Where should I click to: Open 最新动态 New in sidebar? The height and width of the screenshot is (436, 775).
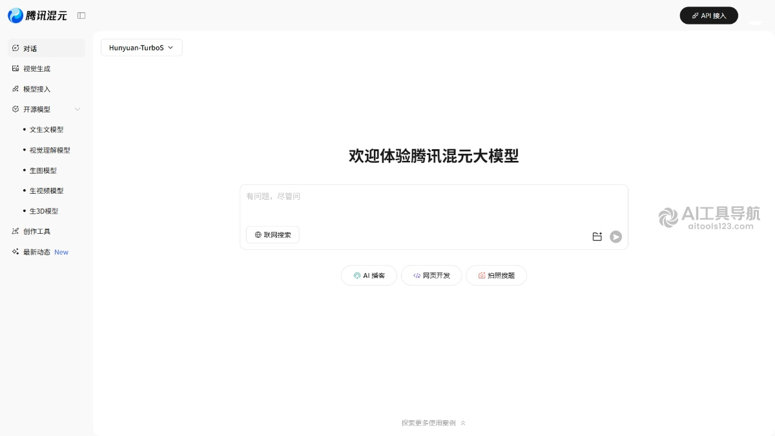coord(46,252)
